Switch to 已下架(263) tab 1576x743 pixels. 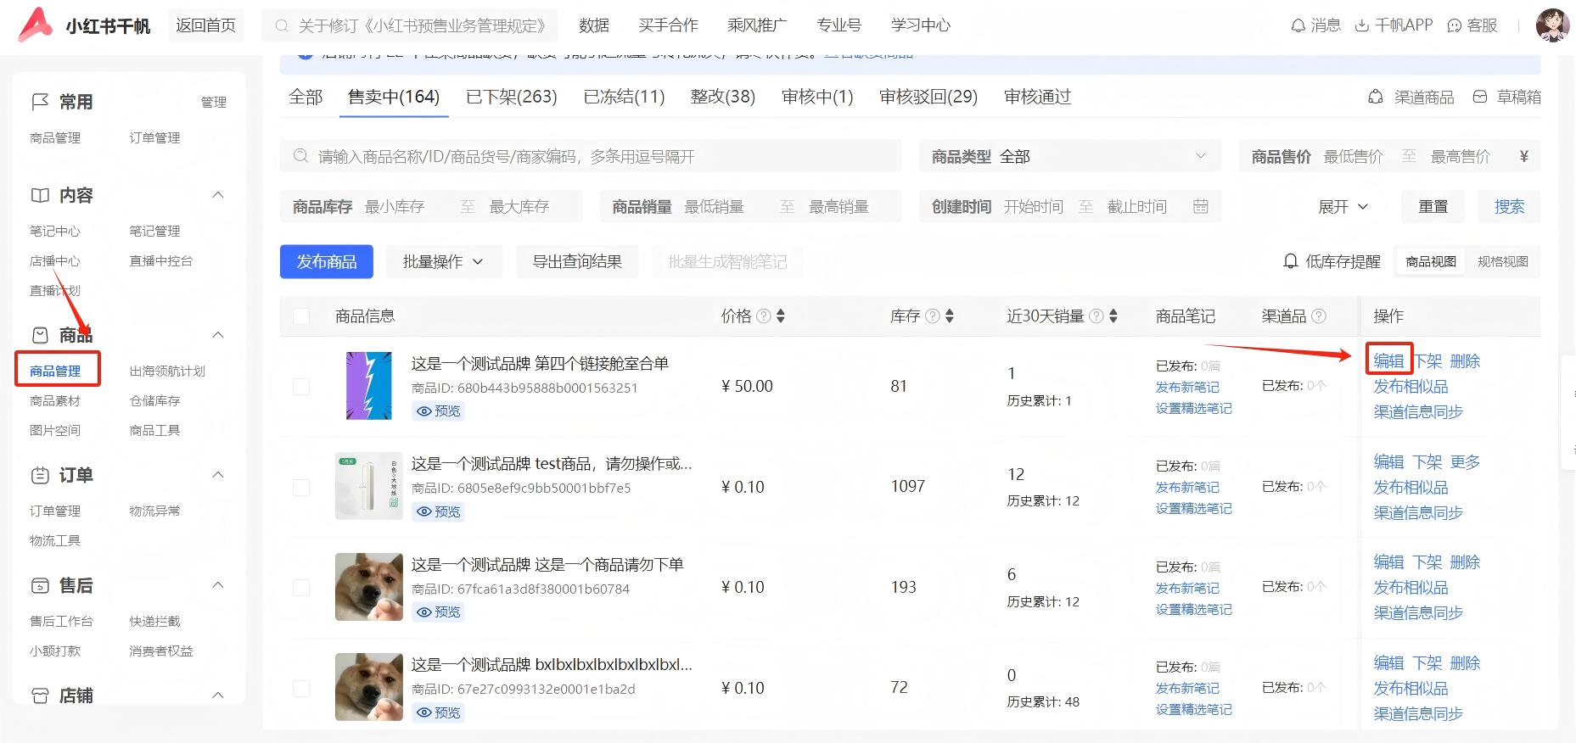[512, 97]
